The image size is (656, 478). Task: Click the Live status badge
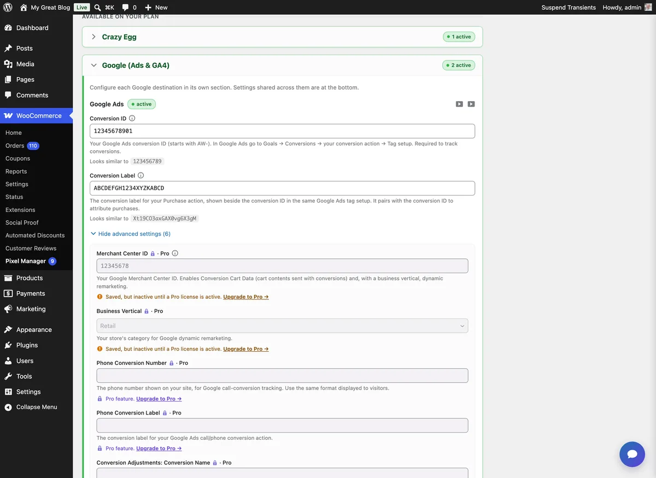coord(81,7)
